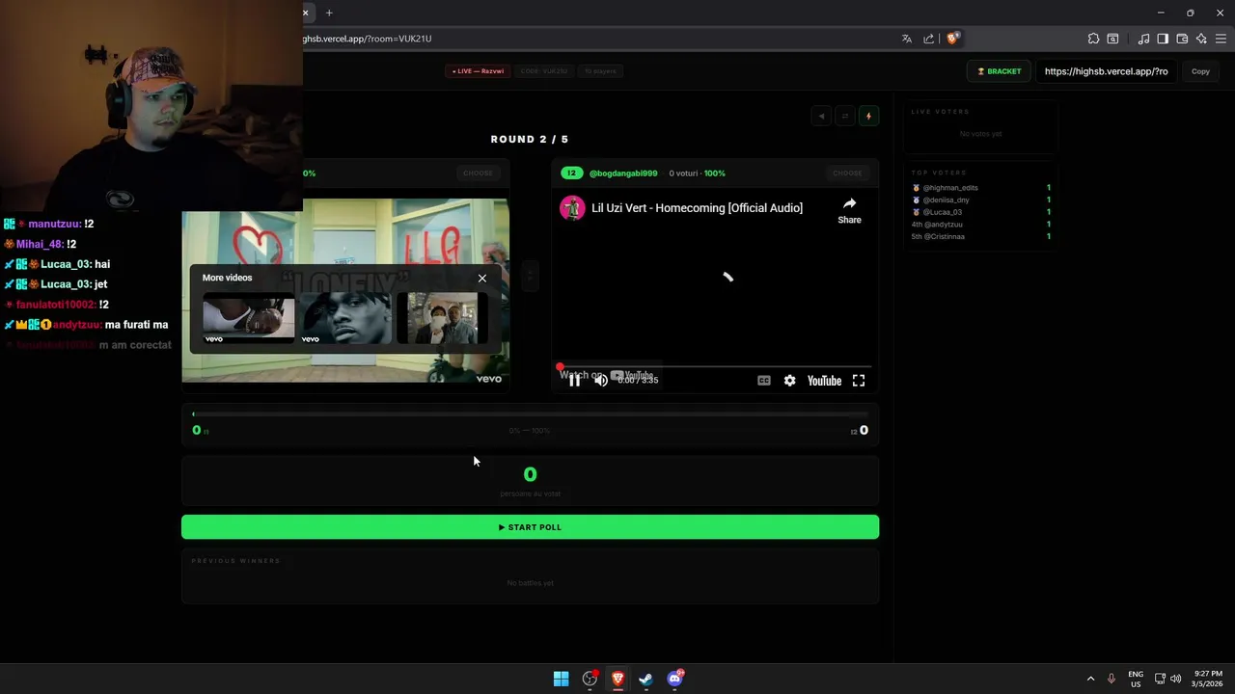1235x694 pixels.
Task: Open the Brave Wallet icon
Action: [x=1182, y=39]
